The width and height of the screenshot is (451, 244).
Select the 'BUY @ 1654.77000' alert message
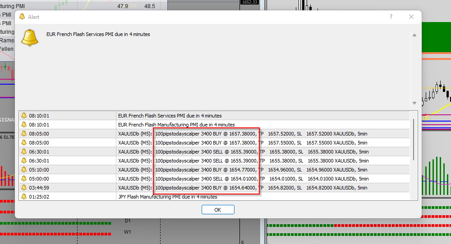pyautogui.click(x=243, y=170)
